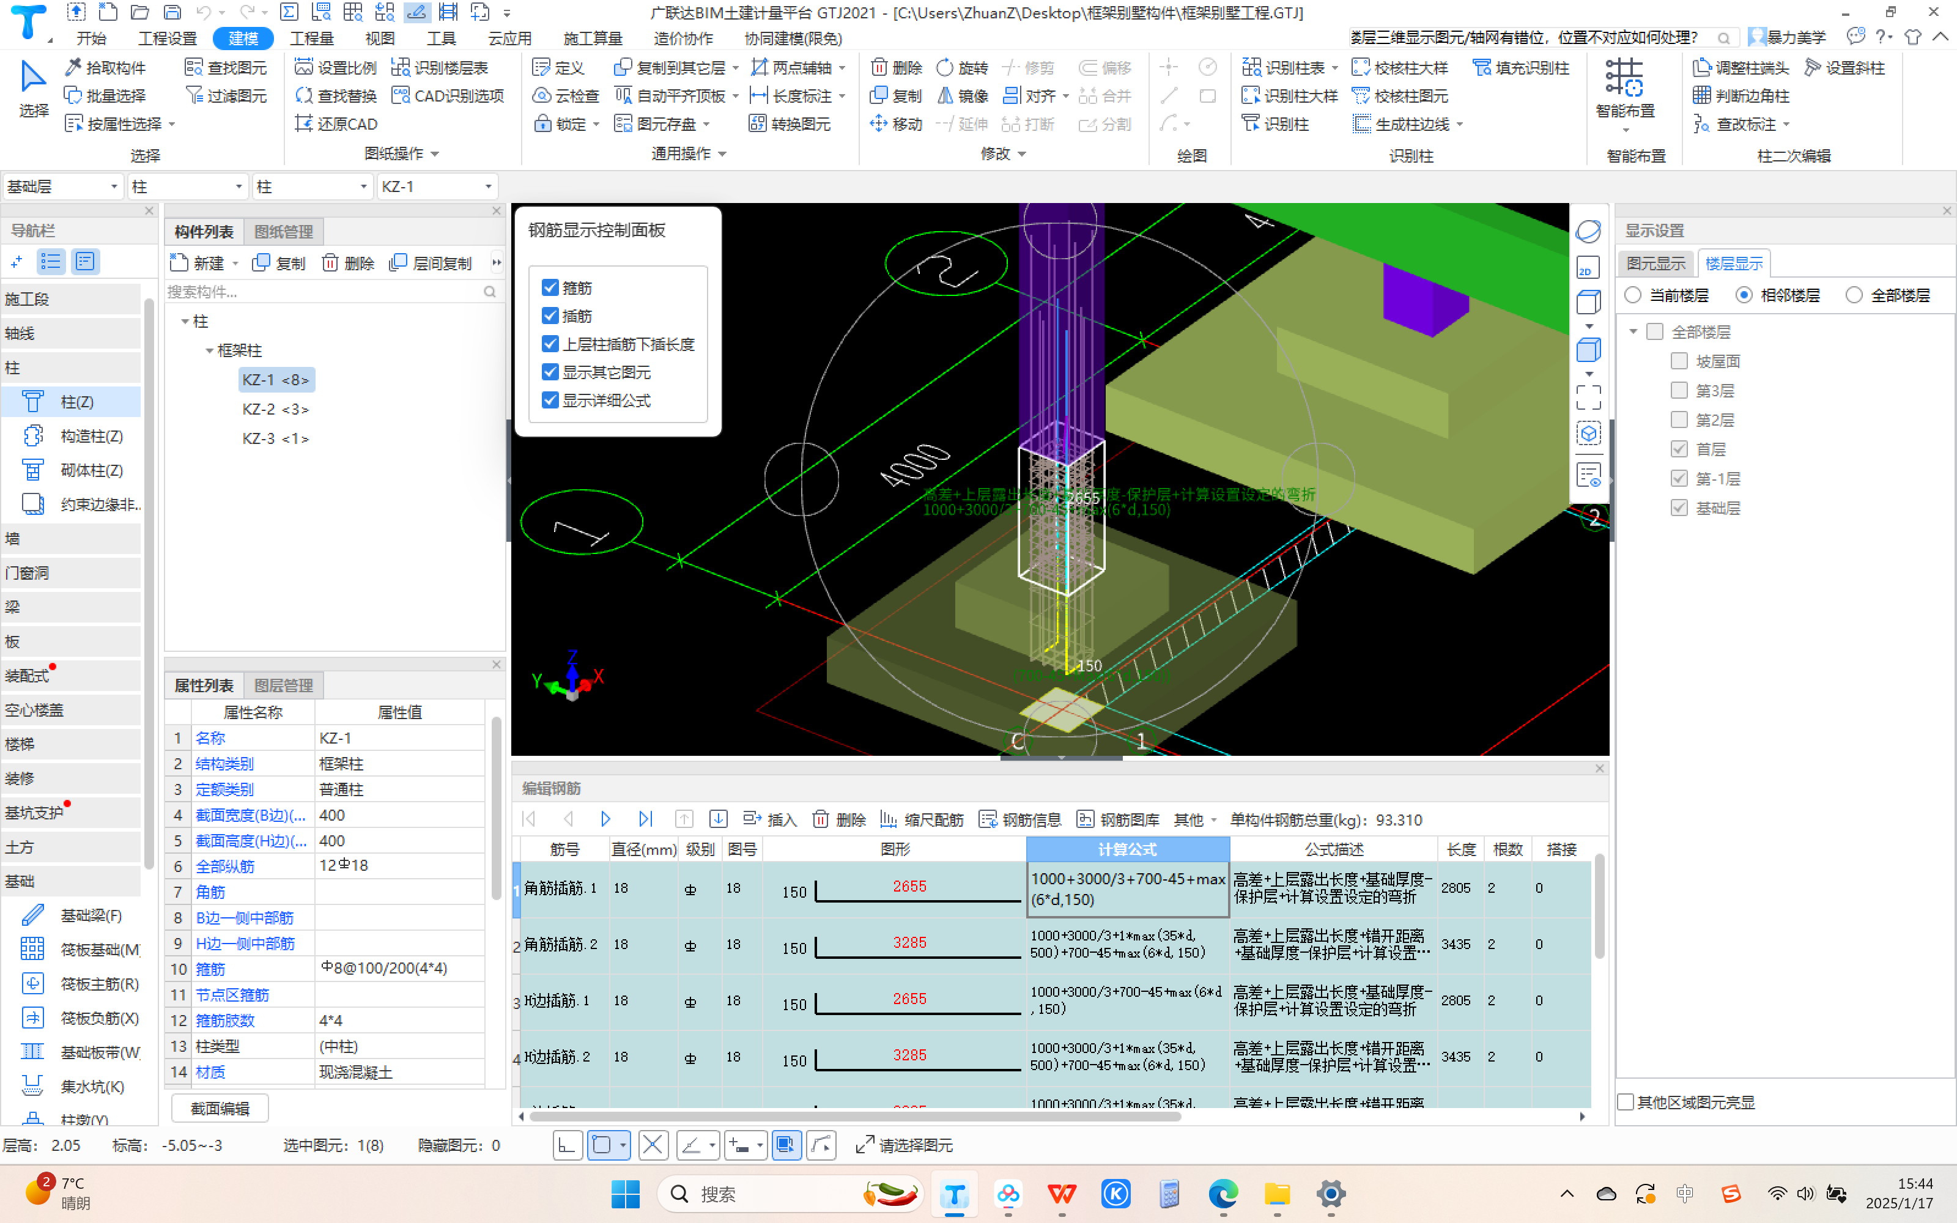Collapse the 框架柱 tree node
Image resolution: width=1957 pixels, height=1223 pixels.
pyautogui.click(x=209, y=351)
